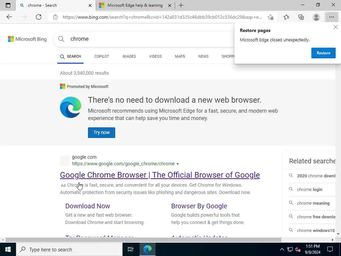Click the browser address bar URL
Viewport: 341px width, 256px height.
pyautogui.click(x=162, y=17)
